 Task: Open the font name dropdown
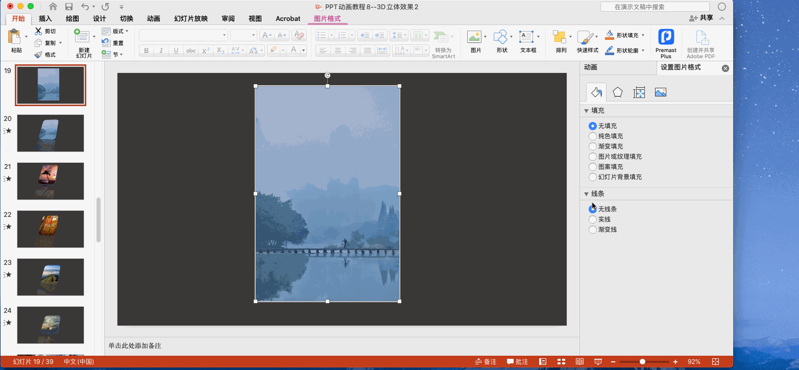(224, 35)
